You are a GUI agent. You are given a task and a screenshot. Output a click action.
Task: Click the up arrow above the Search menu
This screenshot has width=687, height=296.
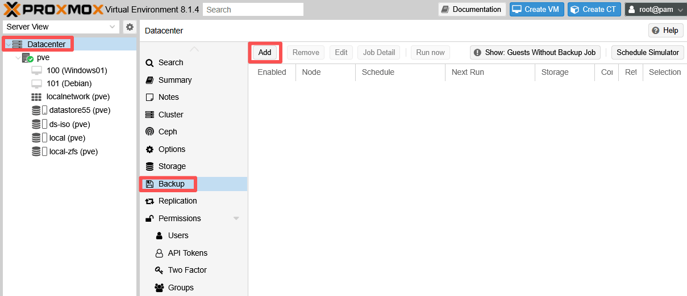194,49
